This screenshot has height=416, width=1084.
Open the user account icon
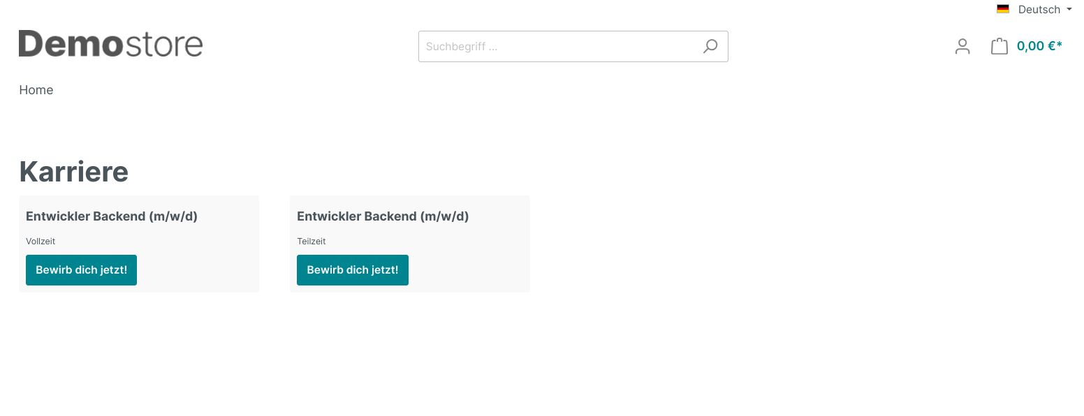pos(962,47)
